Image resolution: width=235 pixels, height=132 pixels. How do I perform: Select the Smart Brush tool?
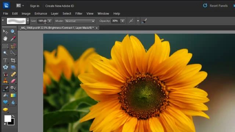pyautogui.click(x=13, y=88)
